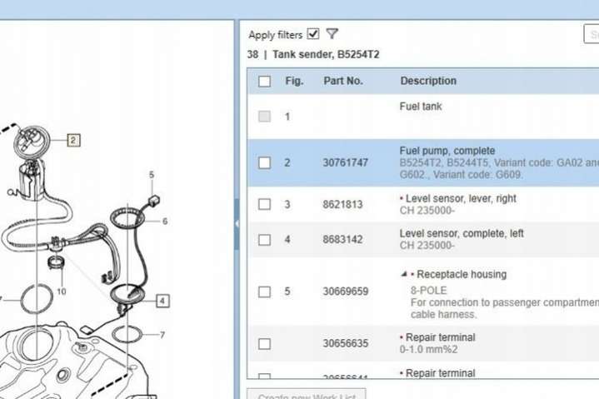Collapse the diagram pane using splitter arrow
Image resolution: width=599 pixels, height=399 pixels.
[237, 223]
